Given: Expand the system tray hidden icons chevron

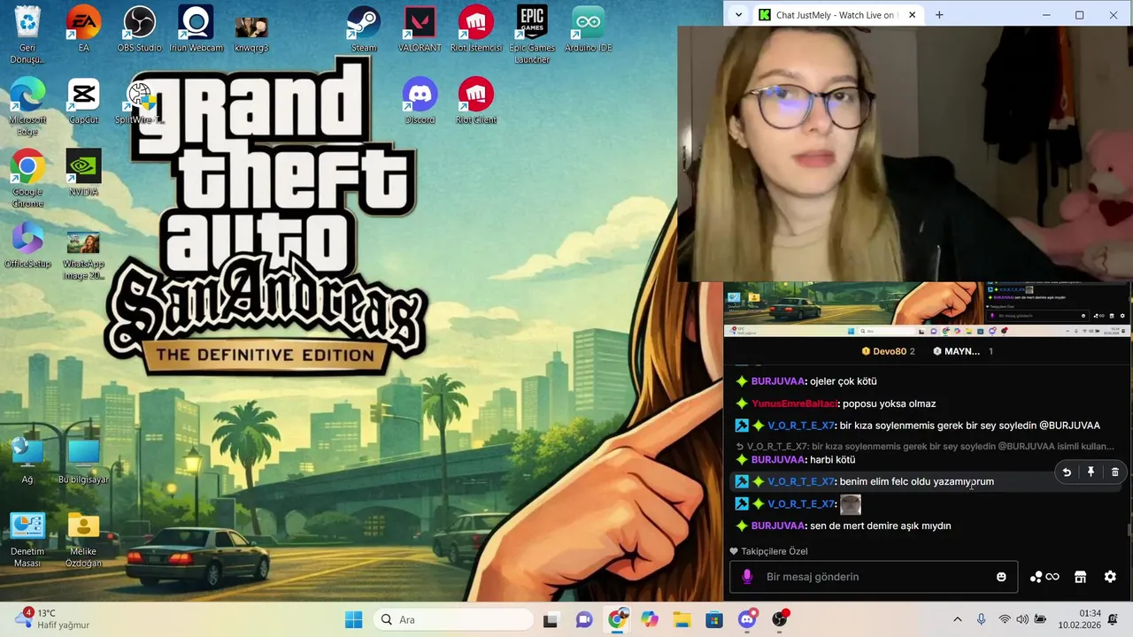Looking at the screenshot, I should [957, 619].
